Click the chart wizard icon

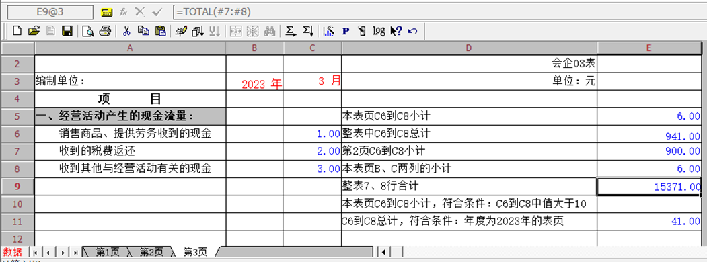click(x=329, y=31)
